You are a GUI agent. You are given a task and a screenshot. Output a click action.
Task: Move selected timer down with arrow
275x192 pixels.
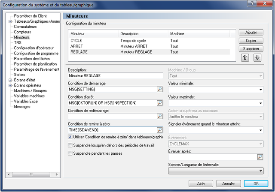(257, 57)
